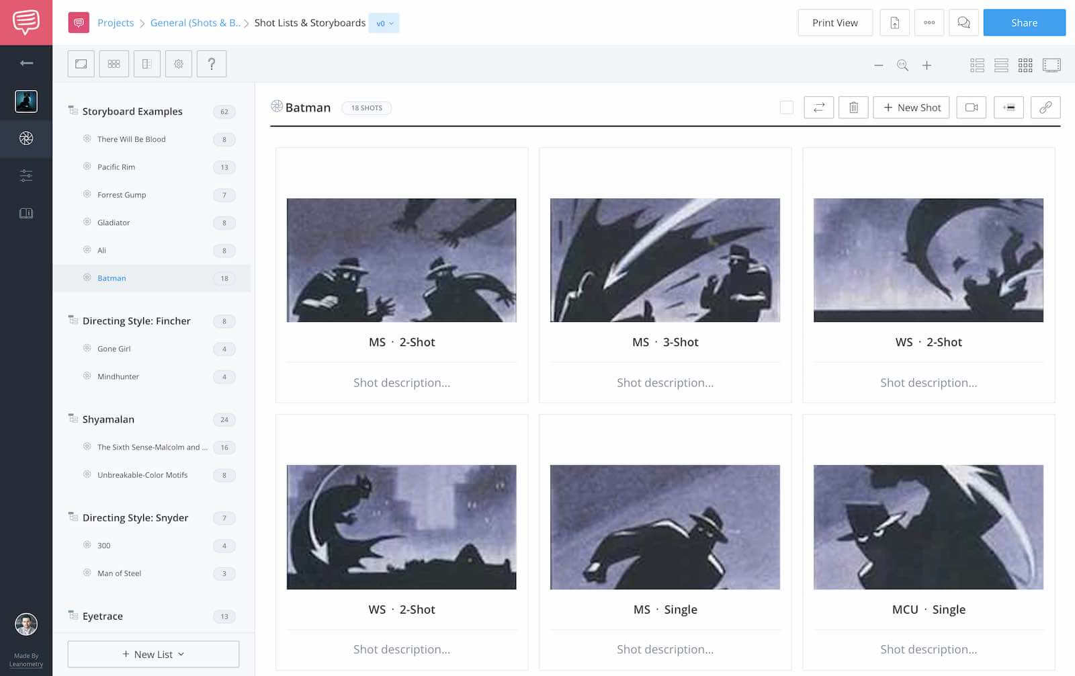Switch to compact rows view icon
The image size is (1075, 676).
[x=1001, y=65]
